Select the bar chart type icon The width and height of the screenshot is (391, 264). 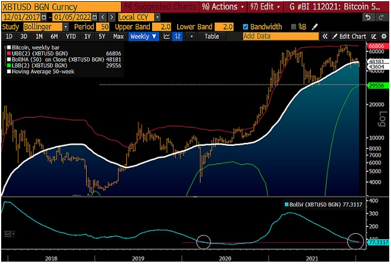pos(178,37)
